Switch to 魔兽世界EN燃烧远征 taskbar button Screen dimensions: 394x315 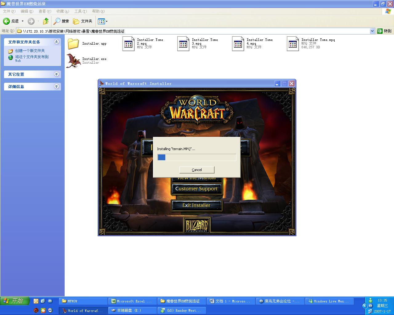(182, 301)
